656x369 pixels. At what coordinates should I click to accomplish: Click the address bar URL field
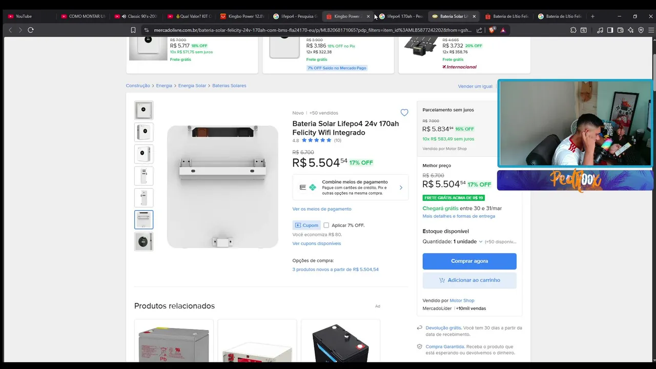(x=313, y=30)
